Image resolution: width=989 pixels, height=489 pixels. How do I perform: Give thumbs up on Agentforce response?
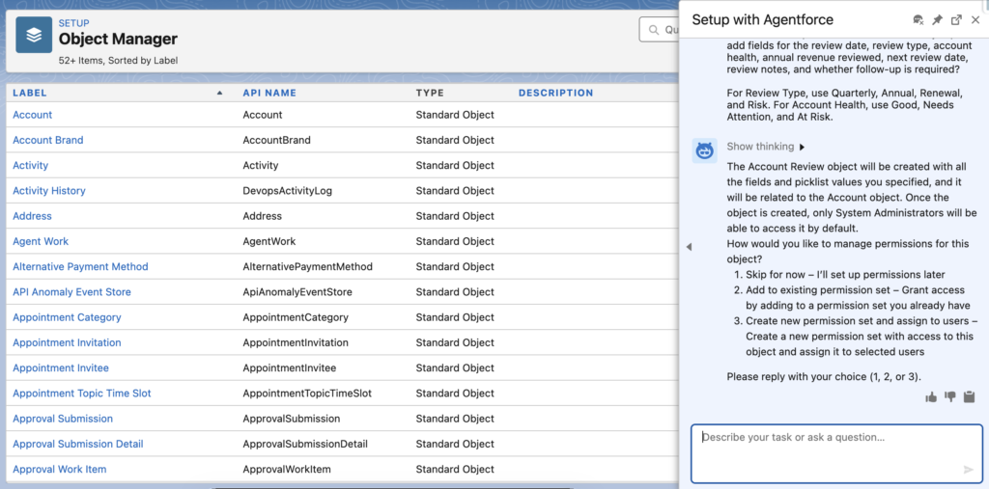click(931, 397)
